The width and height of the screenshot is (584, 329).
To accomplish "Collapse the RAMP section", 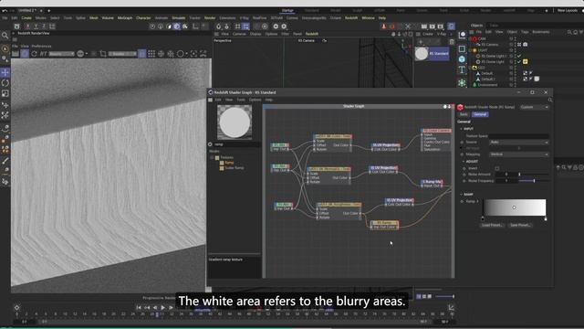I will pyautogui.click(x=461, y=195).
